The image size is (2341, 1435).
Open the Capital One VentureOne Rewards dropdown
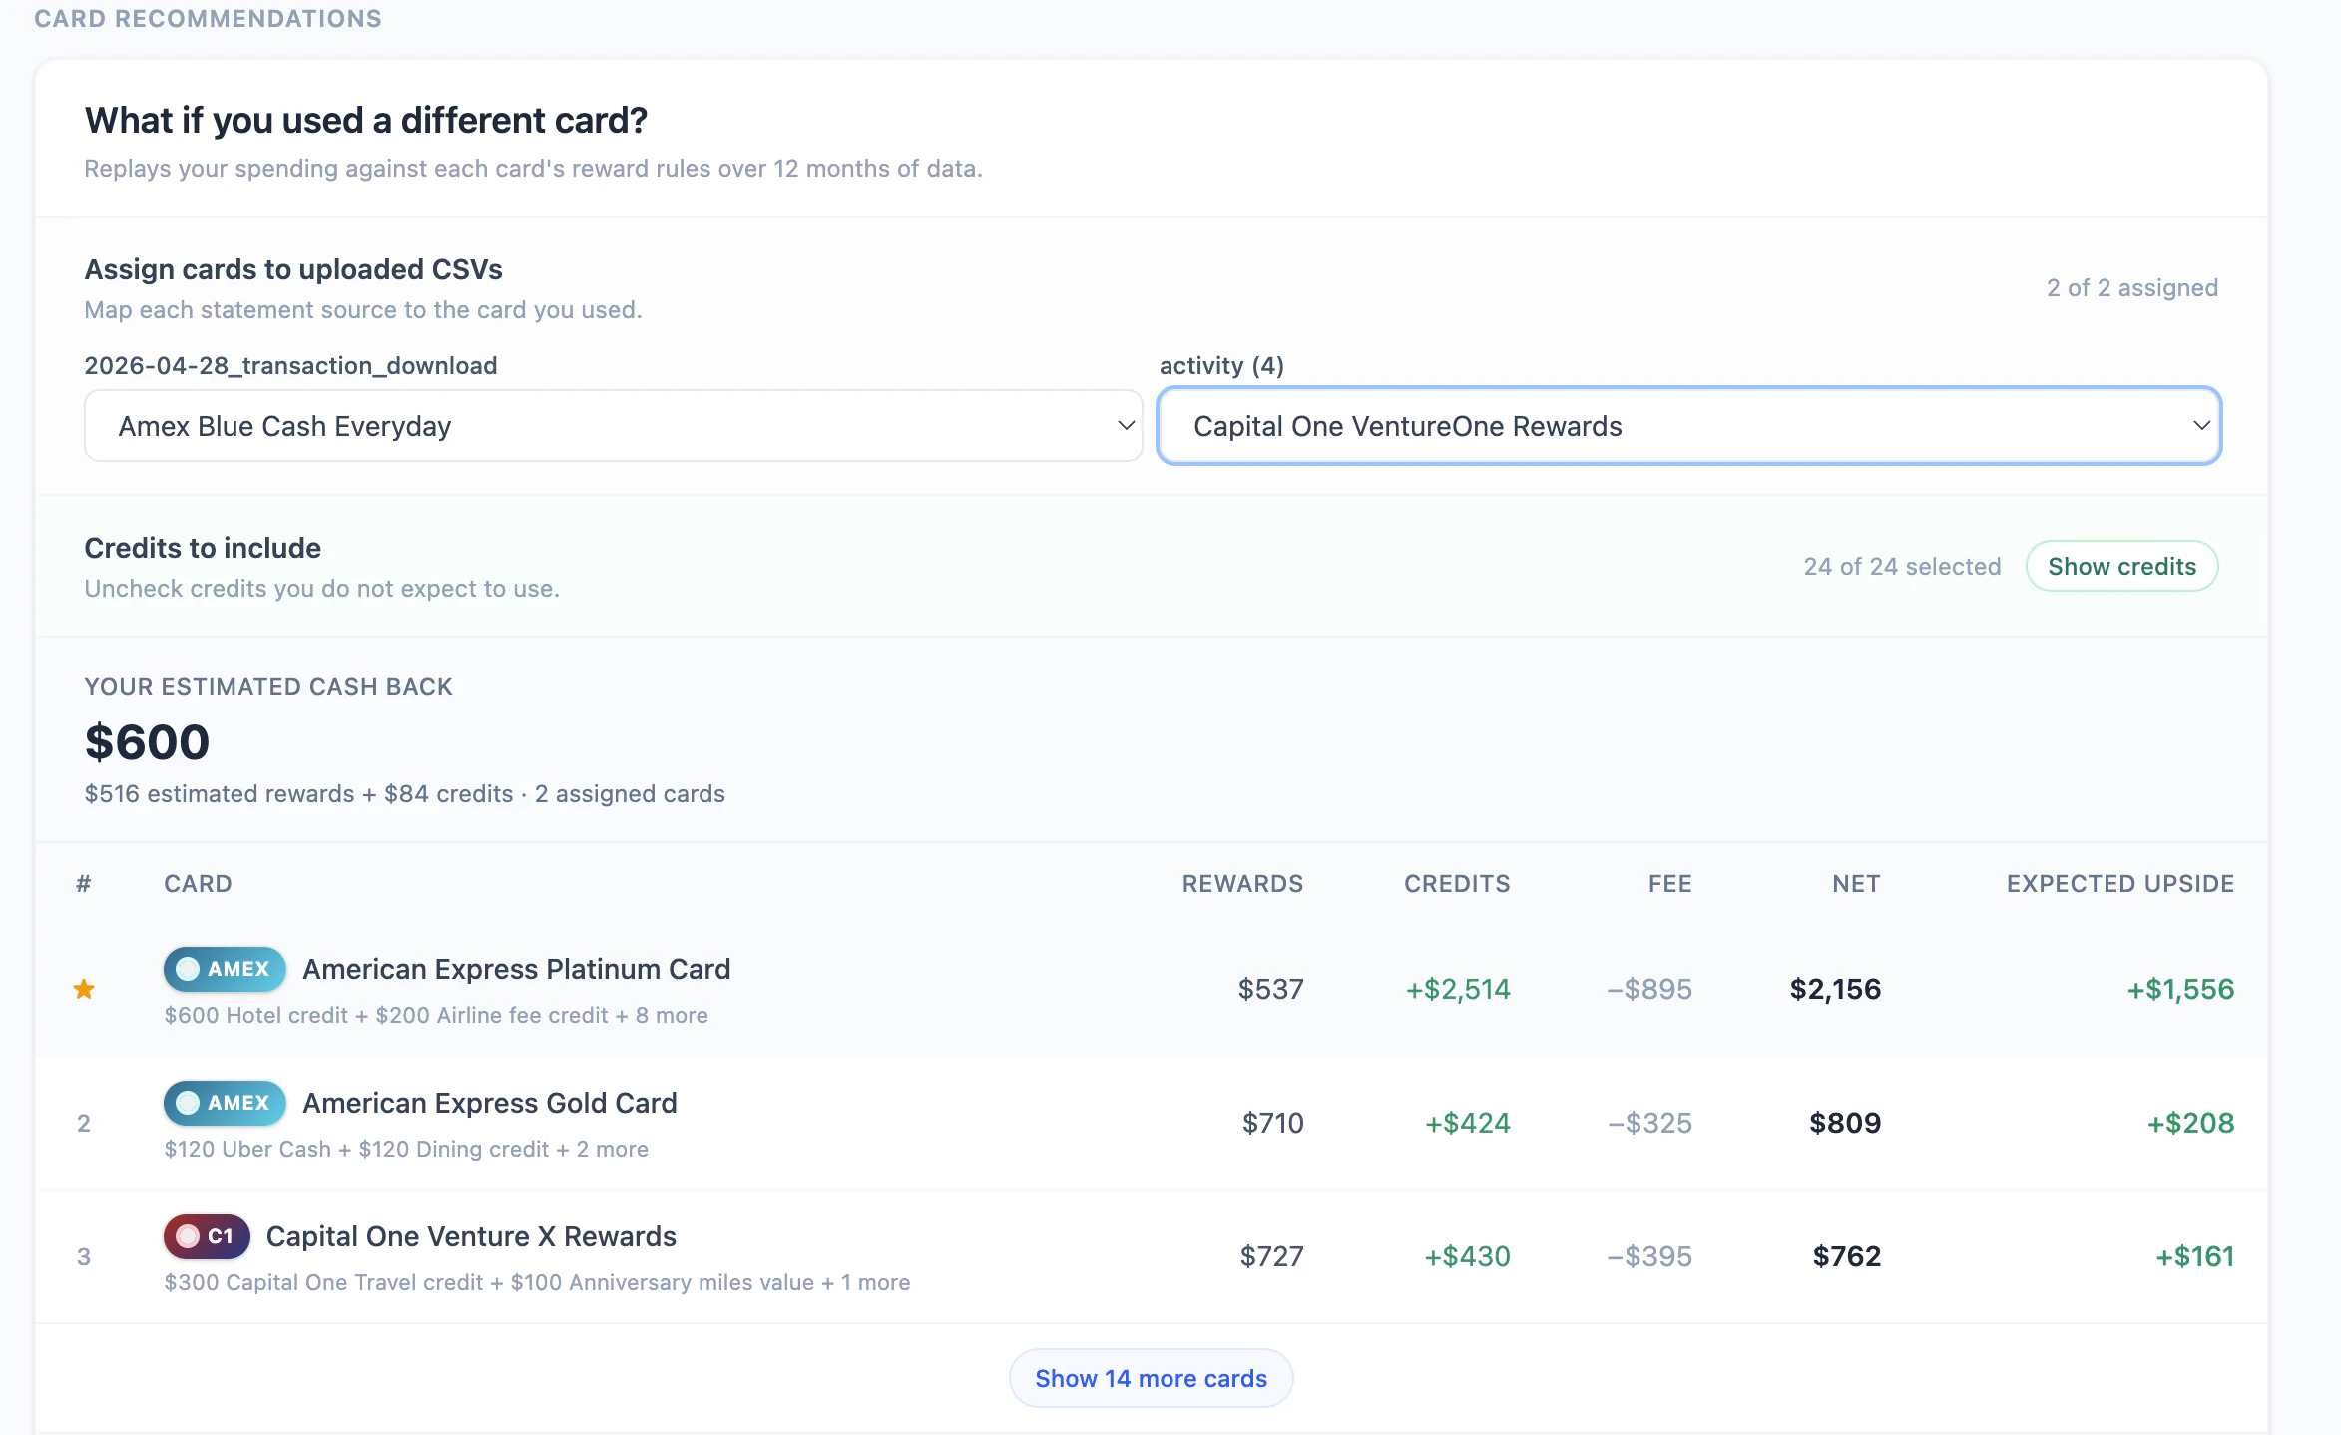coord(1688,426)
